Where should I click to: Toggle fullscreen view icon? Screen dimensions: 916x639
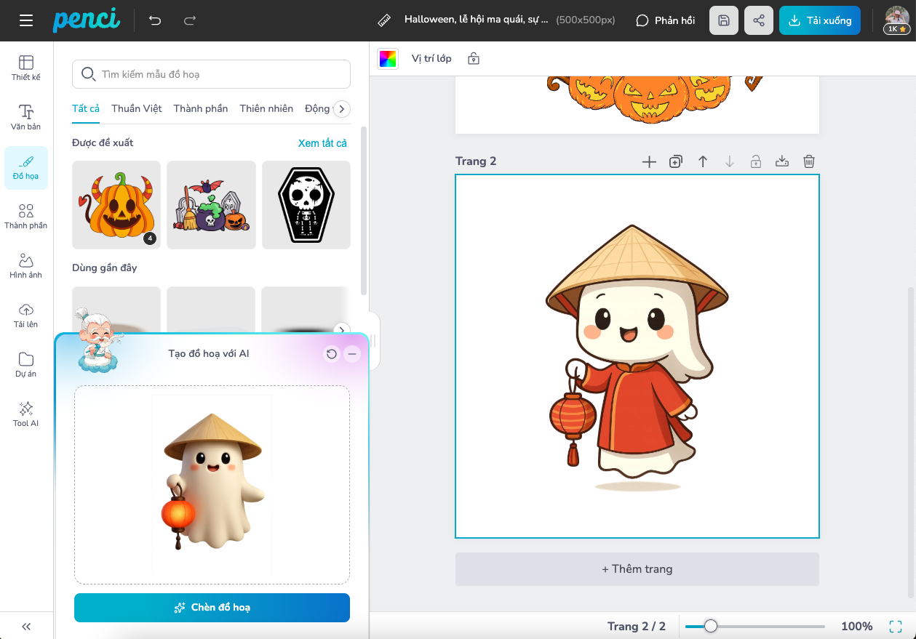(896, 626)
